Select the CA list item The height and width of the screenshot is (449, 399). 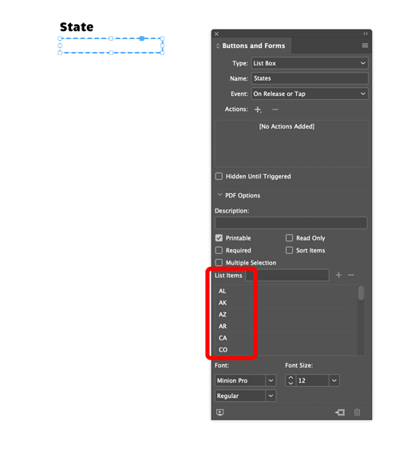pos(286,338)
